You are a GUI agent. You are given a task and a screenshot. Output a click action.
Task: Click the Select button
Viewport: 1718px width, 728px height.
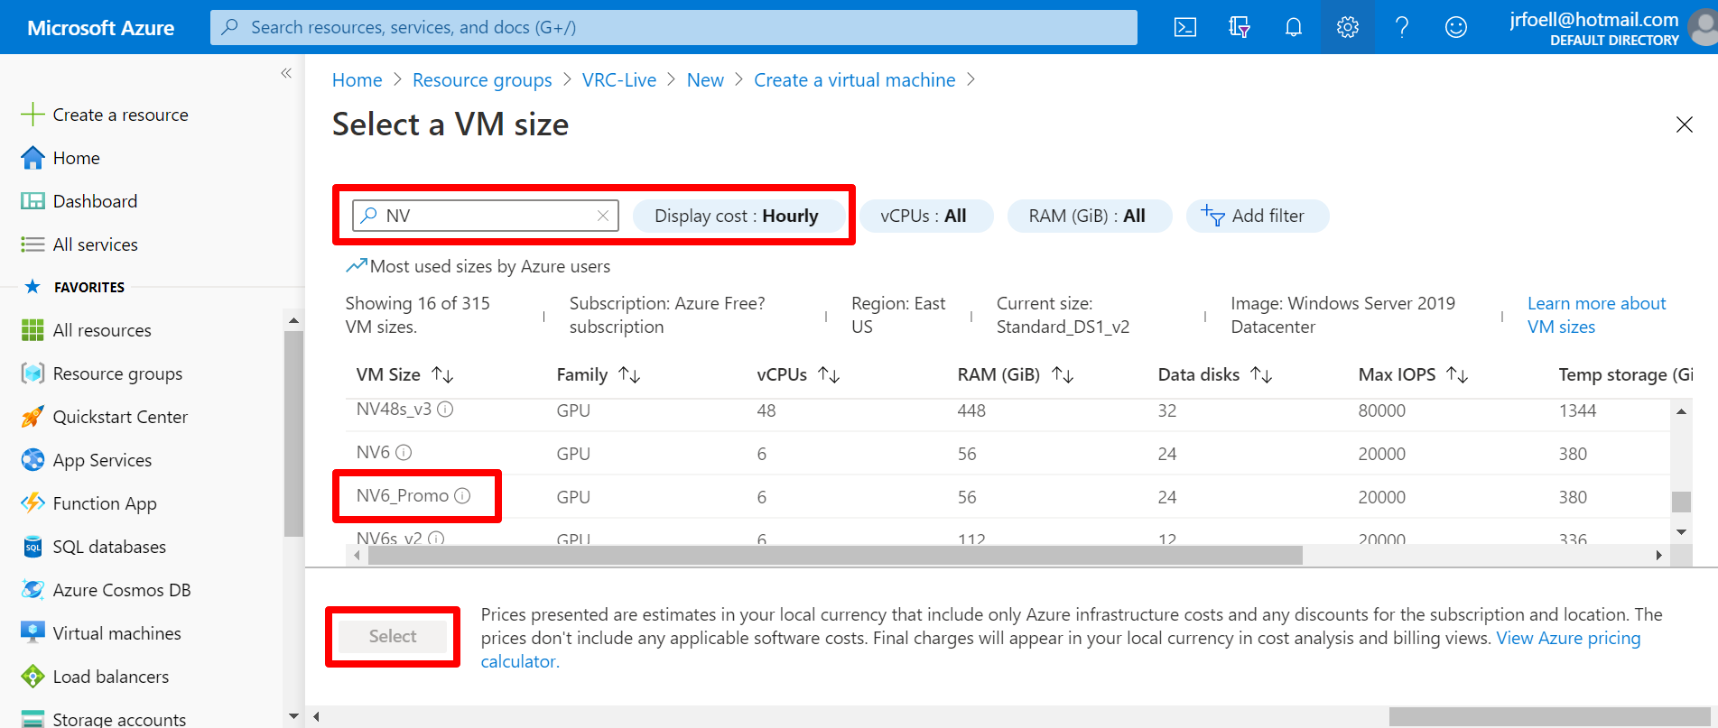click(x=393, y=636)
